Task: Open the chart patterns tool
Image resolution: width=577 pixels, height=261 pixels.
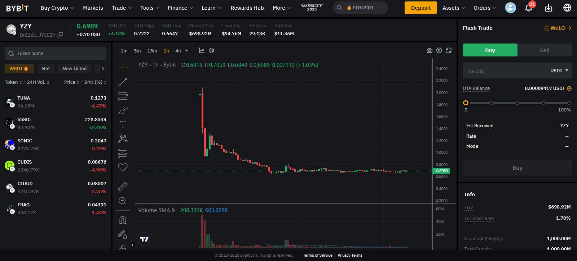Action: 123,139
